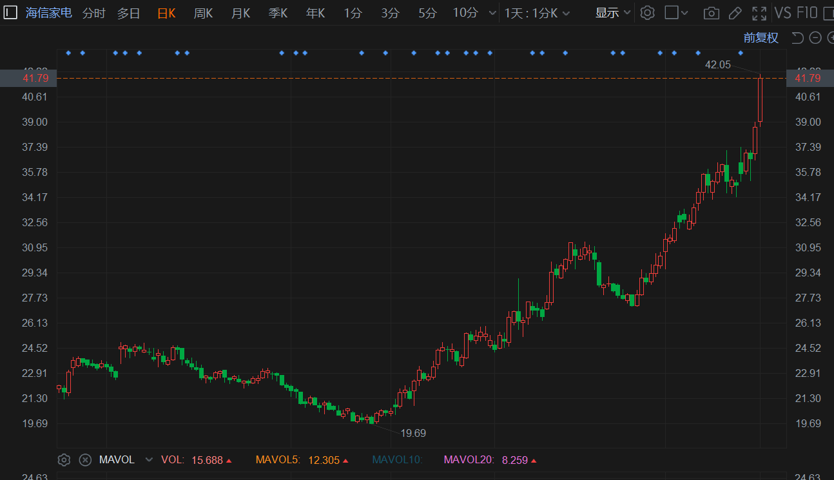Viewport: 834px width, 480px height.
Task: Click the undo/reset arrow near 前复权
Action: click(x=797, y=38)
